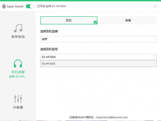The width and height of the screenshot is (161, 121).
Task: Click the Super Sound logo icon
Action: tap(4, 6)
